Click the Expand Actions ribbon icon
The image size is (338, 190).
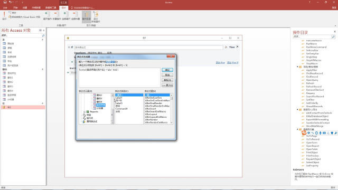(47, 16)
